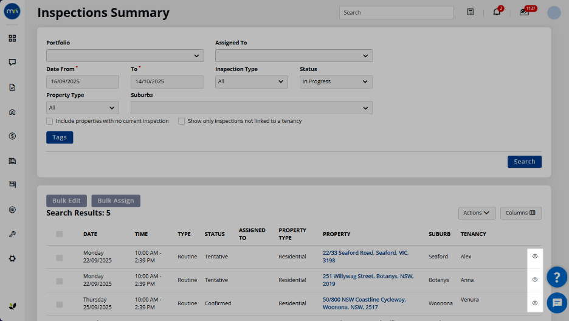The image size is (569, 321).
Task: Open the dashboard grid icon in sidebar
Action: pos(12,38)
